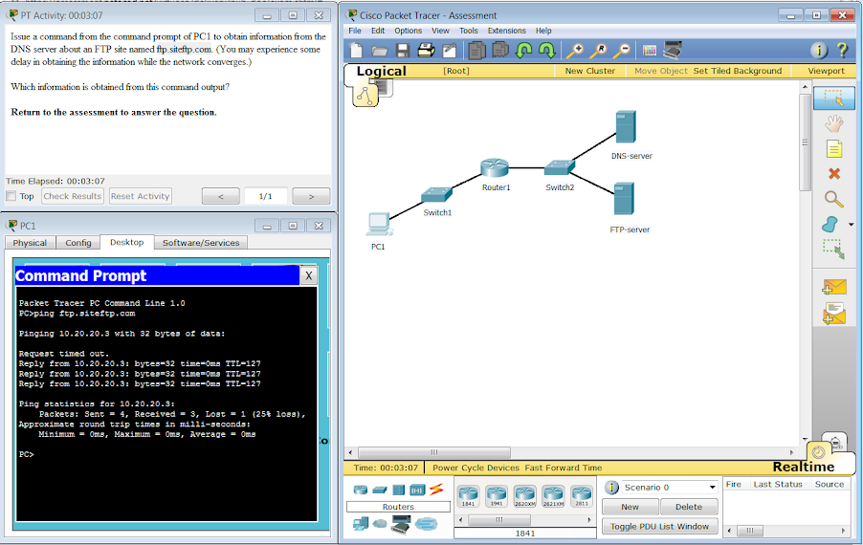Screen dimensions: 863x545
Task: Click the PC1 device in topology
Action: [x=378, y=225]
